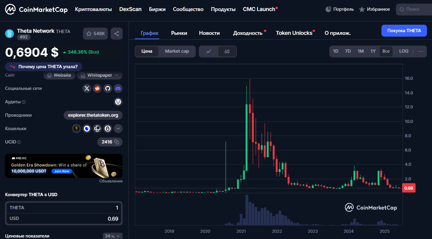Click the share icon next to watchlist star
Viewport: 432px width, 239px height.
point(116,34)
